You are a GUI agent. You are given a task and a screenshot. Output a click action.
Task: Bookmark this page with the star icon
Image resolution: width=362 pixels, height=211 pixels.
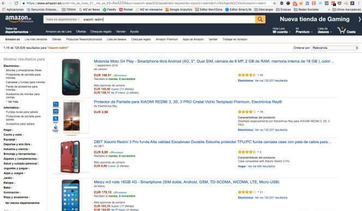tap(275, 3)
